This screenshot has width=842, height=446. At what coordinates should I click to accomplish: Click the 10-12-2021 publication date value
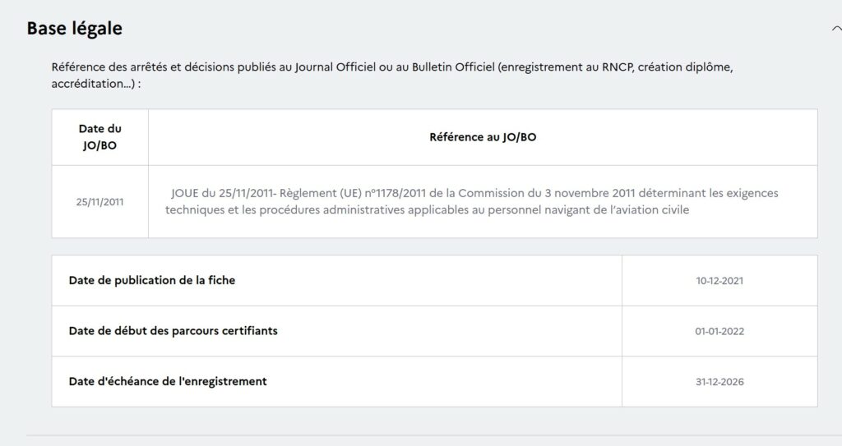pos(719,281)
